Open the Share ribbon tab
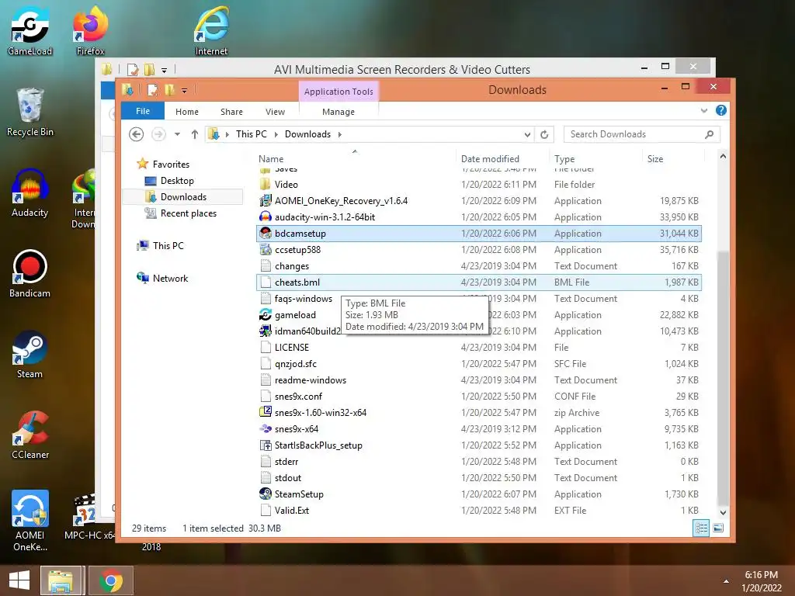Image resolution: width=795 pixels, height=596 pixels. 231,112
